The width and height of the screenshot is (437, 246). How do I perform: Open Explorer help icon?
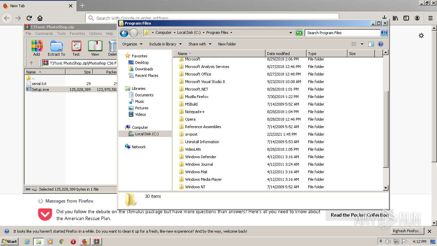[x=381, y=44]
